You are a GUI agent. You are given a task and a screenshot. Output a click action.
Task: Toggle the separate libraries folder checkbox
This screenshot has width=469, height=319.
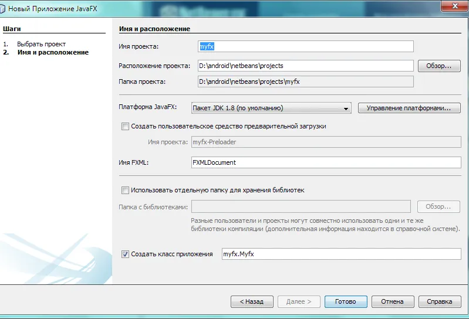click(x=125, y=190)
